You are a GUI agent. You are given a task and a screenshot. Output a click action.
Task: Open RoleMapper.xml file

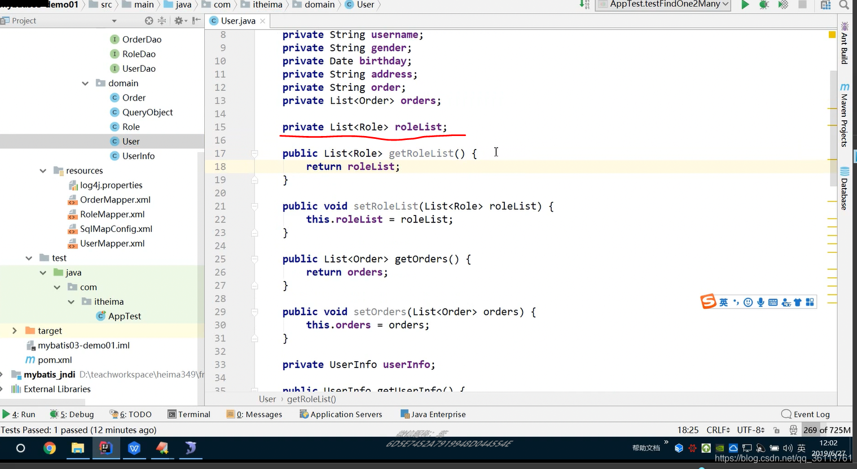[112, 214]
